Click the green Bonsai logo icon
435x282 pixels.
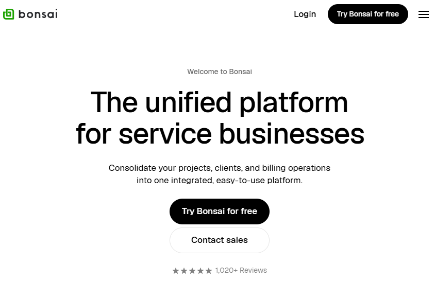(8, 14)
